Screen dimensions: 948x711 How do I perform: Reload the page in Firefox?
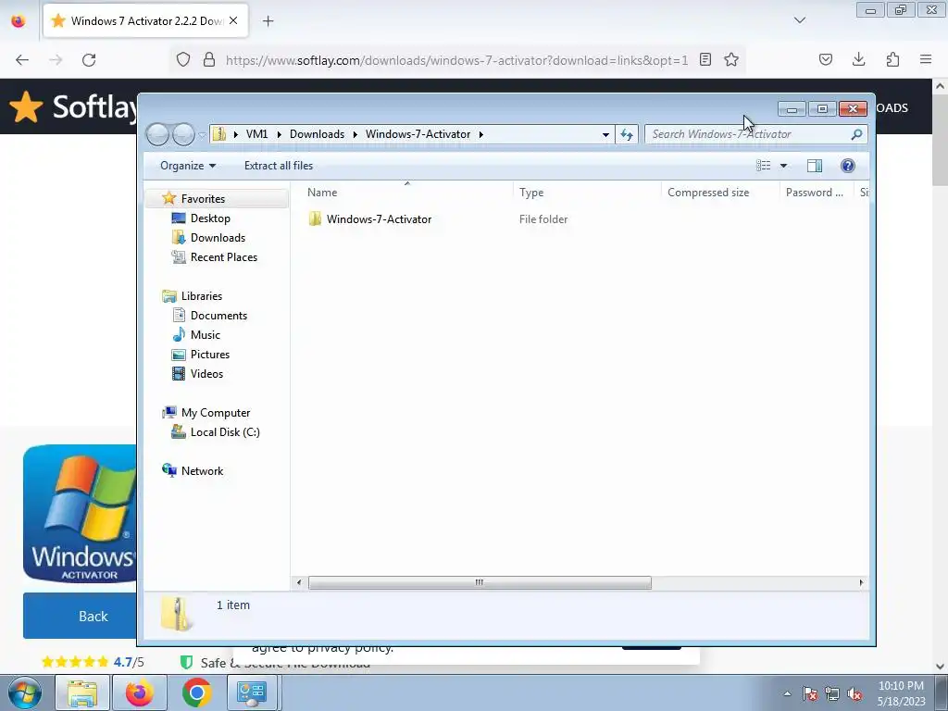pyautogui.click(x=89, y=60)
